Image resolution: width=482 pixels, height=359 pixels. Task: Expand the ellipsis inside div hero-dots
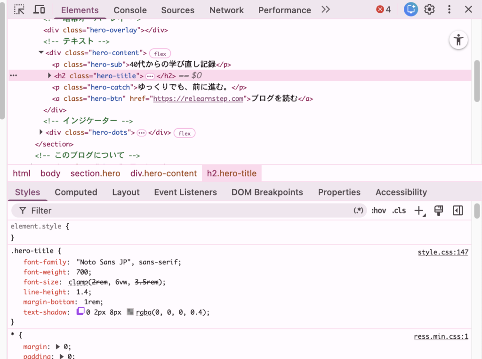click(141, 133)
